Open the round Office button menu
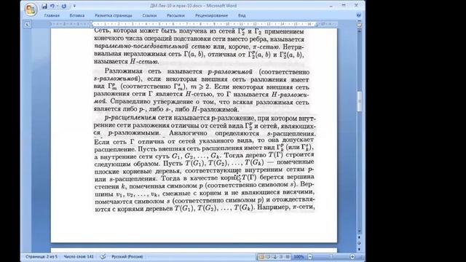 [31, 9]
